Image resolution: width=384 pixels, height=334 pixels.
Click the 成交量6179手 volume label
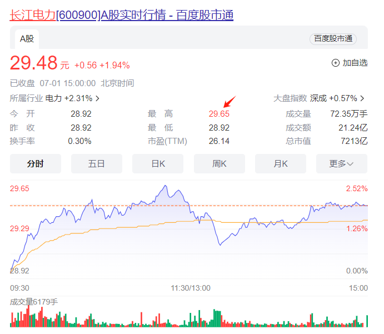tap(34, 302)
